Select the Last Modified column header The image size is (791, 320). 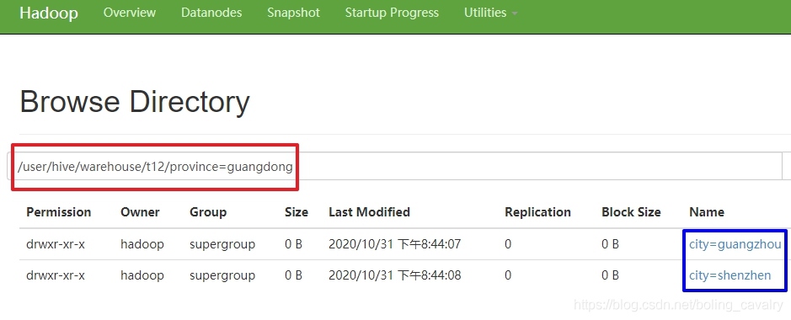pos(369,212)
